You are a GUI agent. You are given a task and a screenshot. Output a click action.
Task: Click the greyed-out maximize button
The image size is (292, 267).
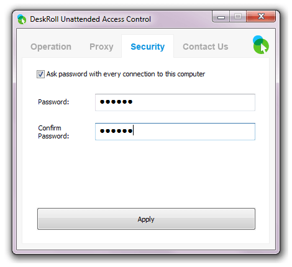coord(238,17)
